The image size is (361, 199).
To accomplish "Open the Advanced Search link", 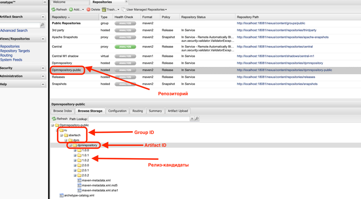I will (x=14, y=31).
